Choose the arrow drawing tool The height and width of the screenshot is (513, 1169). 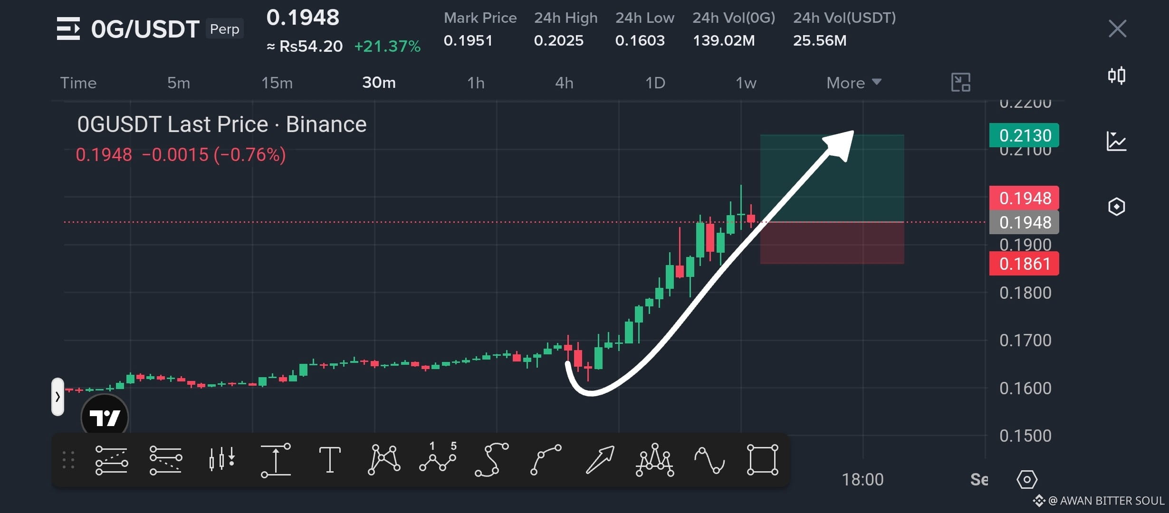600,460
